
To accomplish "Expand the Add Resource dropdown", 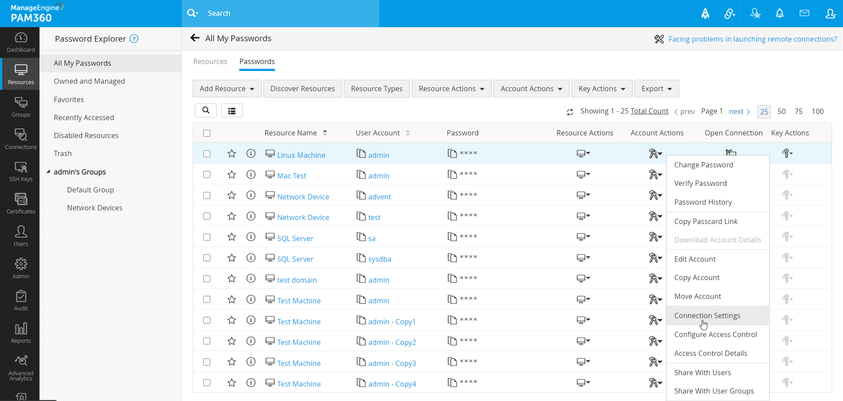I will point(227,89).
